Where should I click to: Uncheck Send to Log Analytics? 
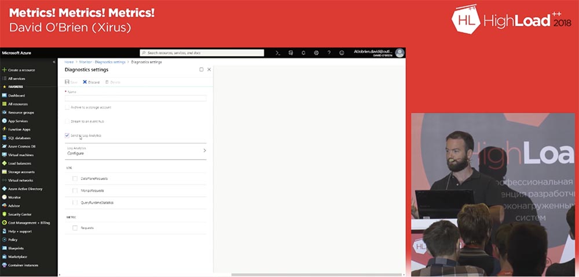click(x=67, y=136)
